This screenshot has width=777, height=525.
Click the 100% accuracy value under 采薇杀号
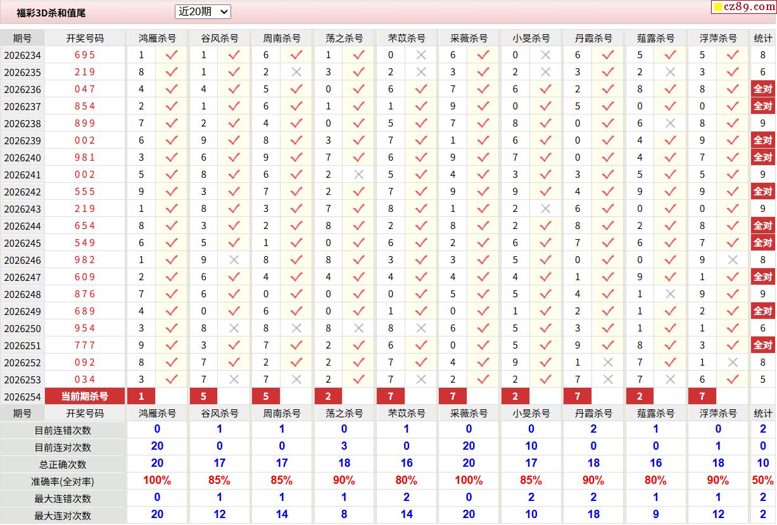(469, 480)
